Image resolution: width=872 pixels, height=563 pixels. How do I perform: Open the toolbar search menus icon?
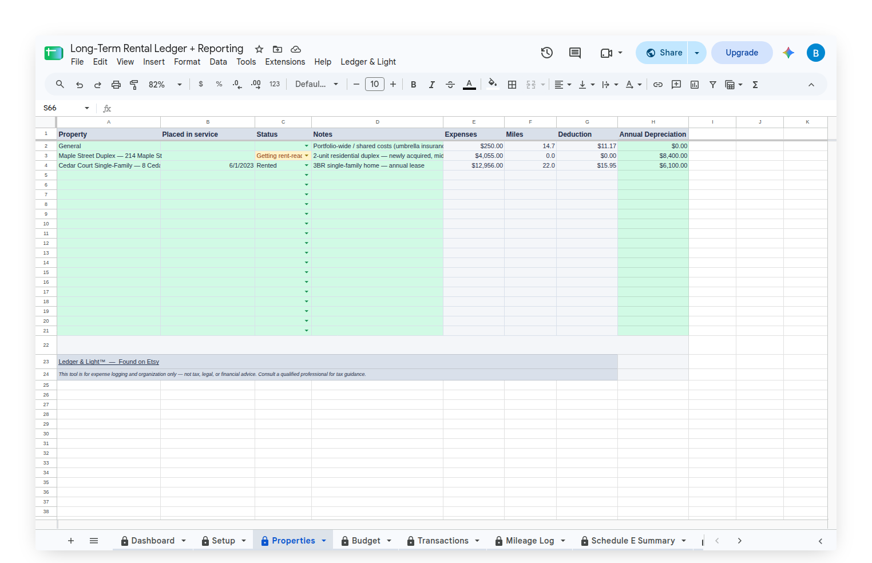click(x=60, y=85)
